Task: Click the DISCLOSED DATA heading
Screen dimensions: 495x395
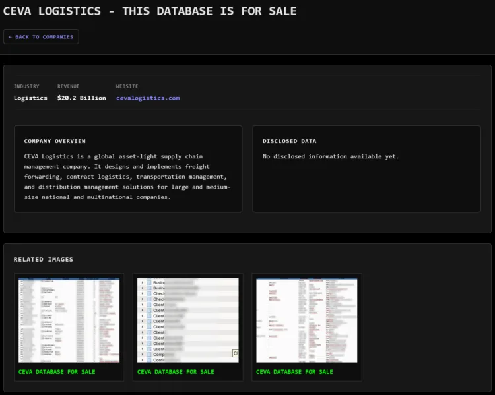Action: coord(290,141)
